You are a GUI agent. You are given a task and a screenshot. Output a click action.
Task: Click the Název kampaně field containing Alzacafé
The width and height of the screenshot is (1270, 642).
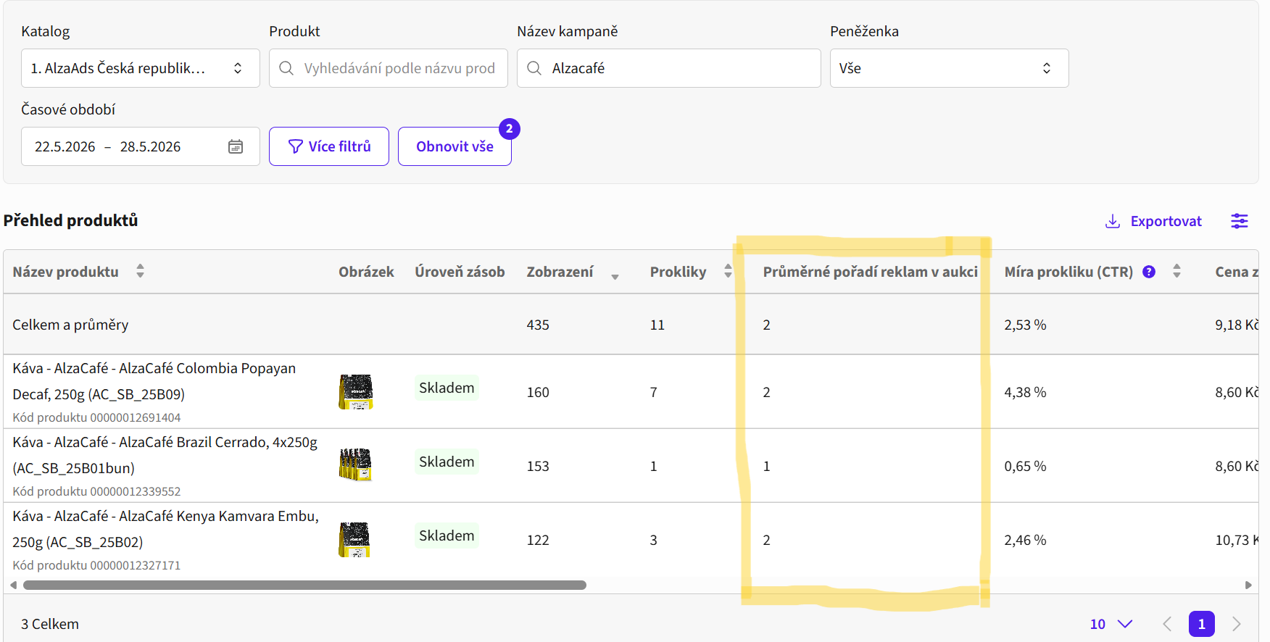point(668,68)
